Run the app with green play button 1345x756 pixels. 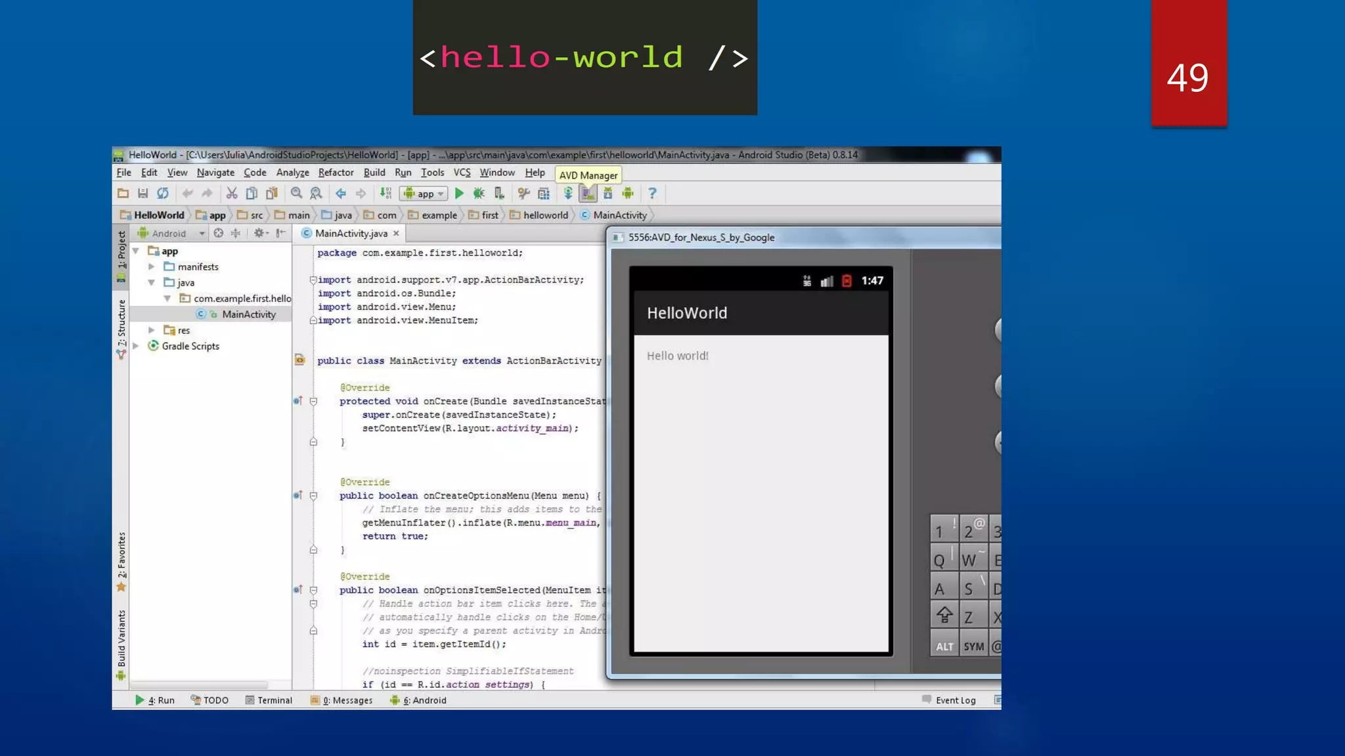click(x=459, y=194)
